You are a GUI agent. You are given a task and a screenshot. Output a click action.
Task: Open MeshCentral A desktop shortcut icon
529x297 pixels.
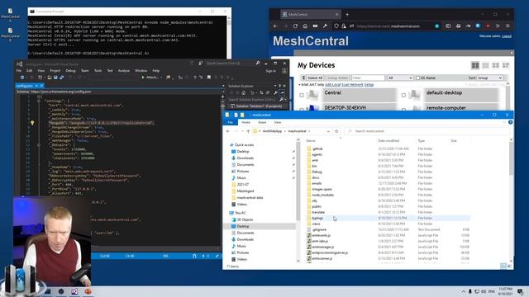pyautogui.click(x=10, y=15)
